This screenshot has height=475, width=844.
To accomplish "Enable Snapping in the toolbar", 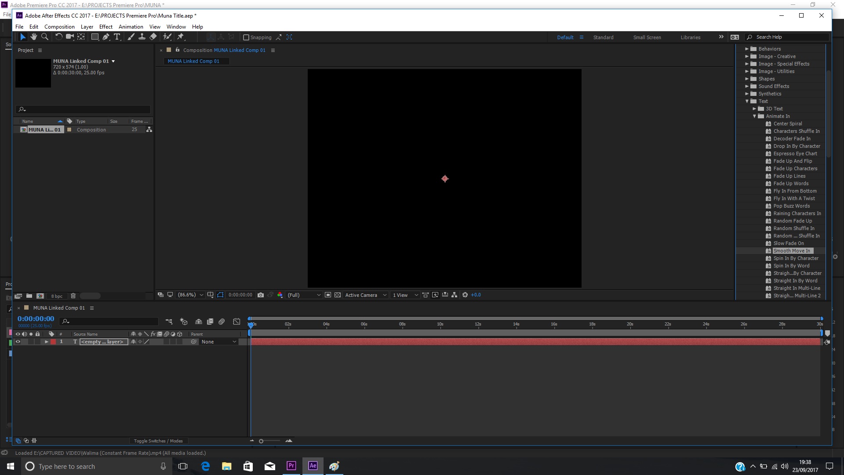I will pyautogui.click(x=246, y=37).
